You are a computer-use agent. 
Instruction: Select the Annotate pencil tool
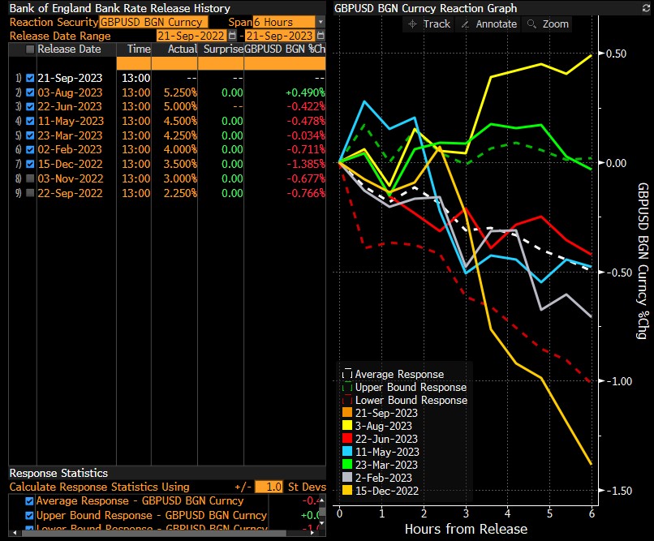pyautogui.click(x=488, y=24)
